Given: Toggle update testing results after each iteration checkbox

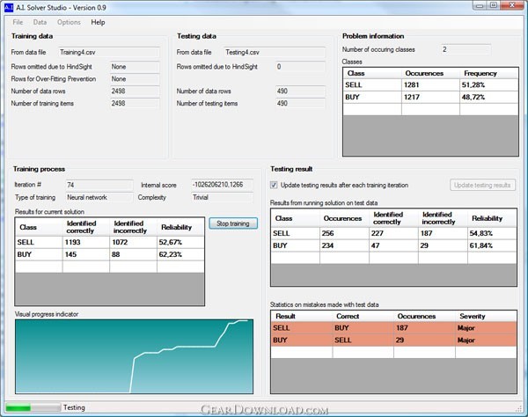Looking at the screenshot, I should (274, 185).
